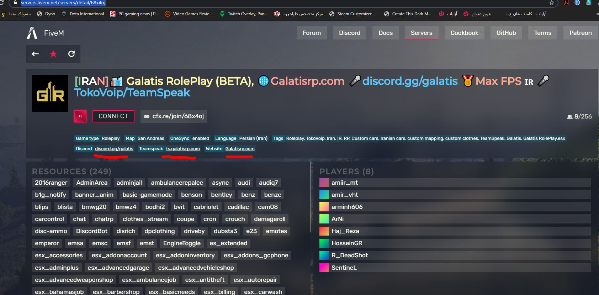The image size is (599, 295).
Task: Click the esx_advancedvehicleshop resource tag
Action: tap(196, 268)
